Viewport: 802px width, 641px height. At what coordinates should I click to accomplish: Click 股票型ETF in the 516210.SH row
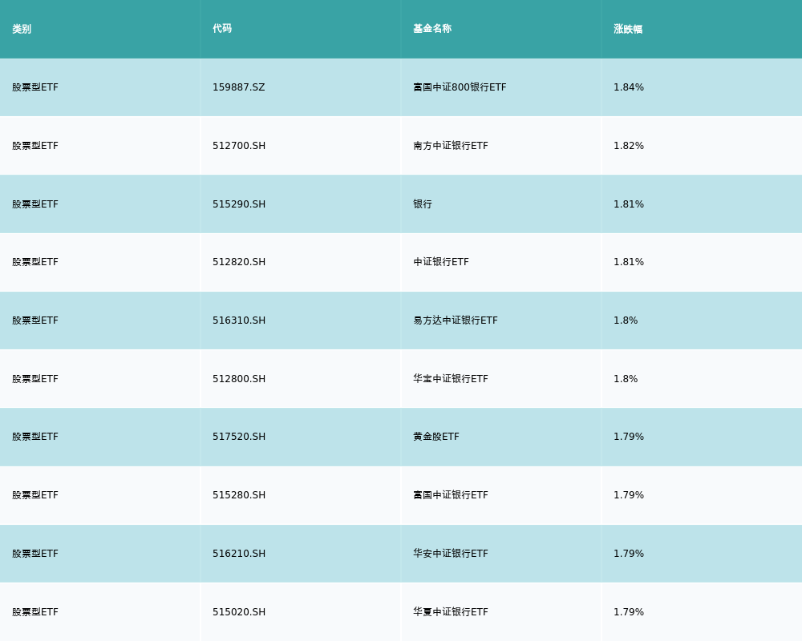click(x=34, y=554)
